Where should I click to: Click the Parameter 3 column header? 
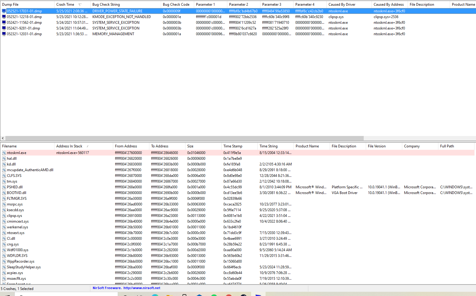click(277, 5)
